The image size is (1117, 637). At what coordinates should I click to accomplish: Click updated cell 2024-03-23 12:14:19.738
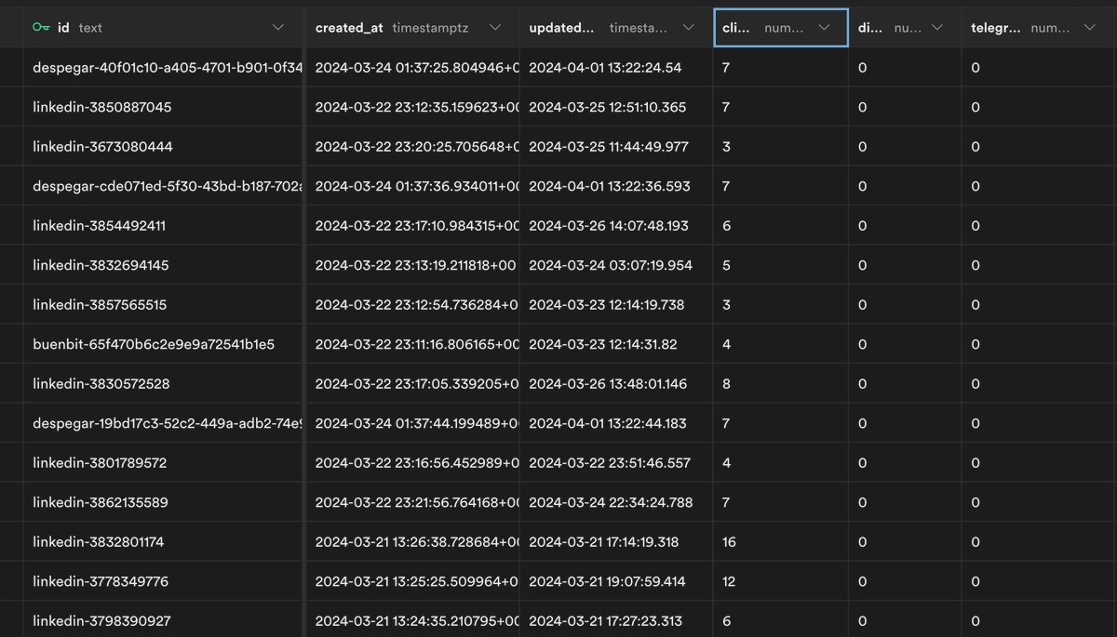point(616,305)
